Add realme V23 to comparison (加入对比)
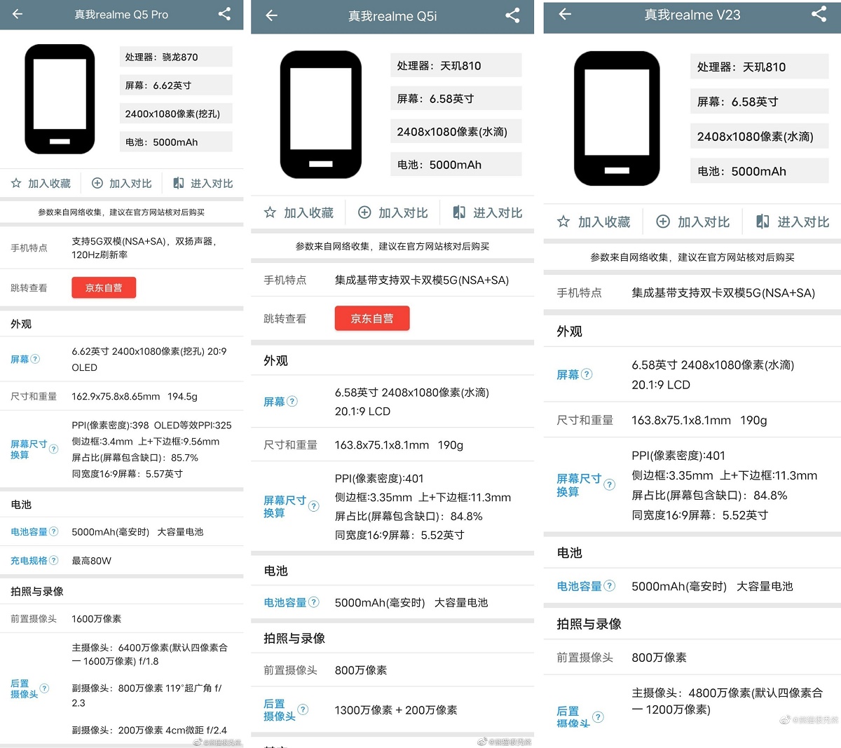Viewport: 841px width, 748px height. tap(693, 222)
